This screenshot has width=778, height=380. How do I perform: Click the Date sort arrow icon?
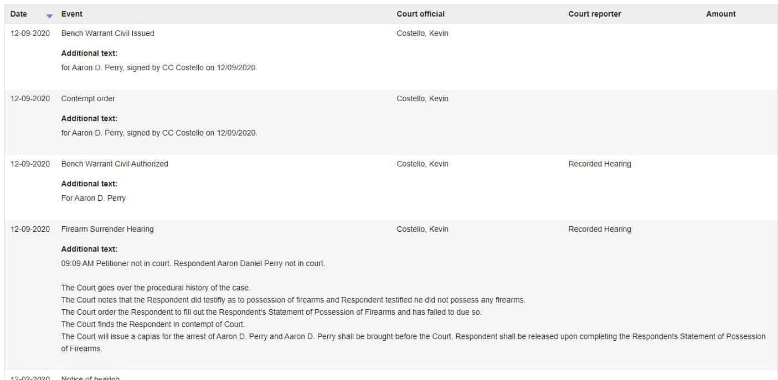coord(50,16)
